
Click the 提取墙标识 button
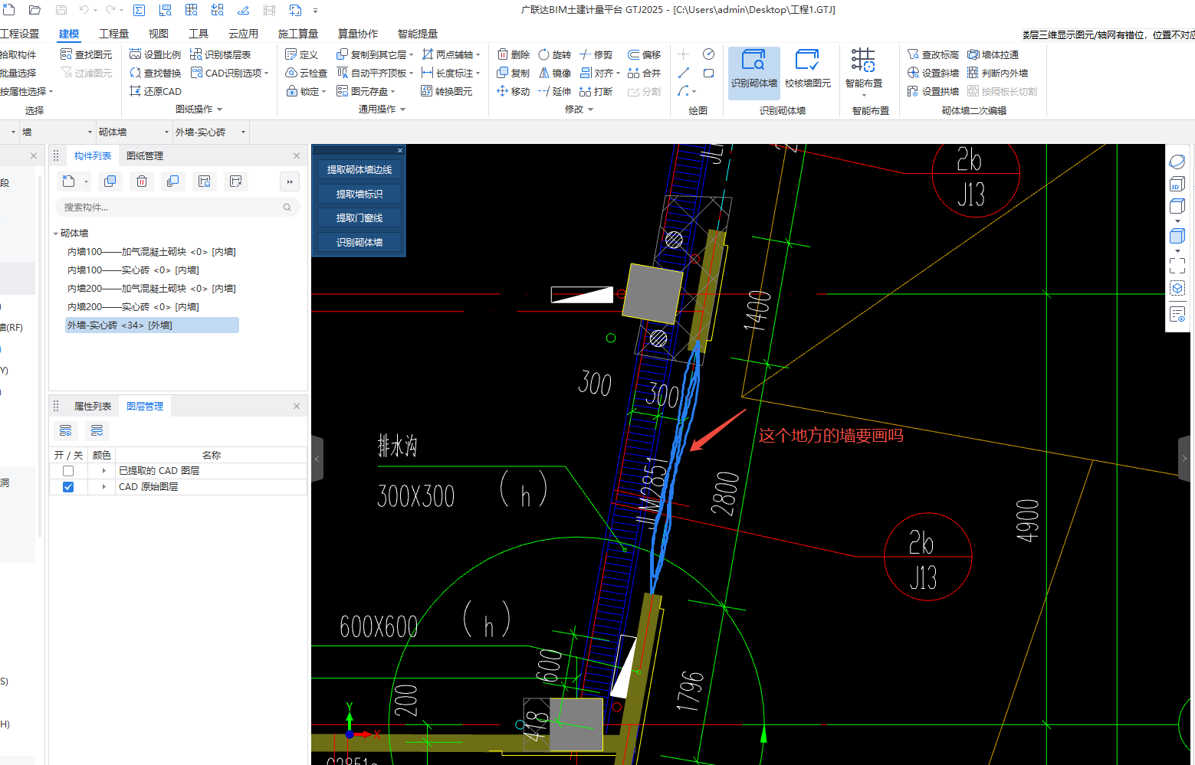tap(359, 194)
